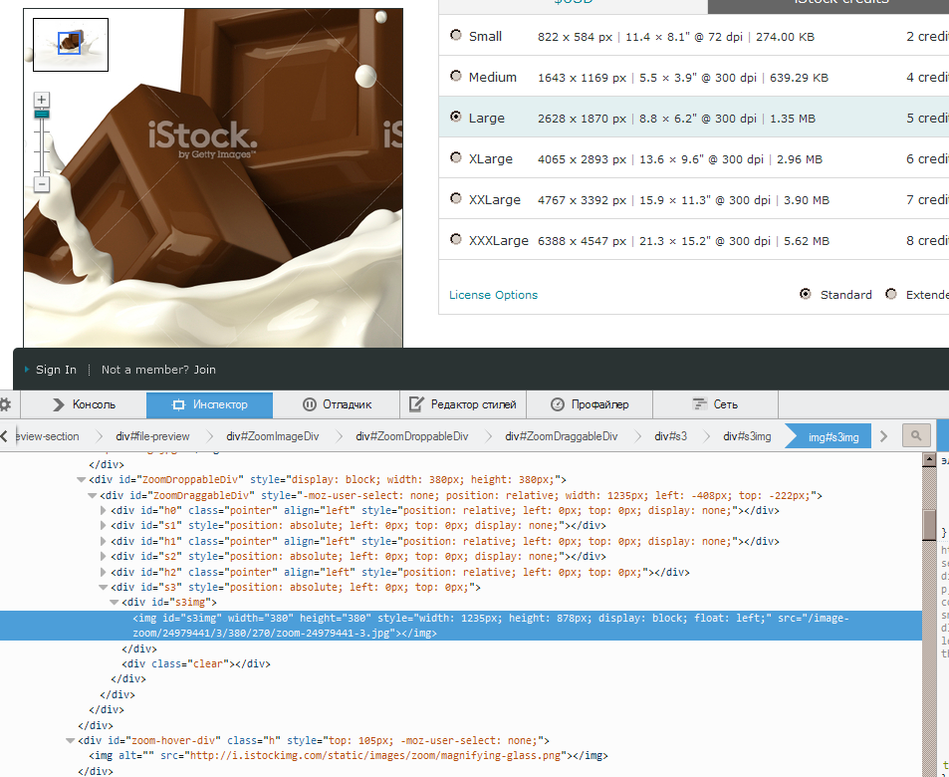Image resolution: width=949 pixels, height=777 pixels.
Task: Expand the div id h1 node
Action: [103, 542]
